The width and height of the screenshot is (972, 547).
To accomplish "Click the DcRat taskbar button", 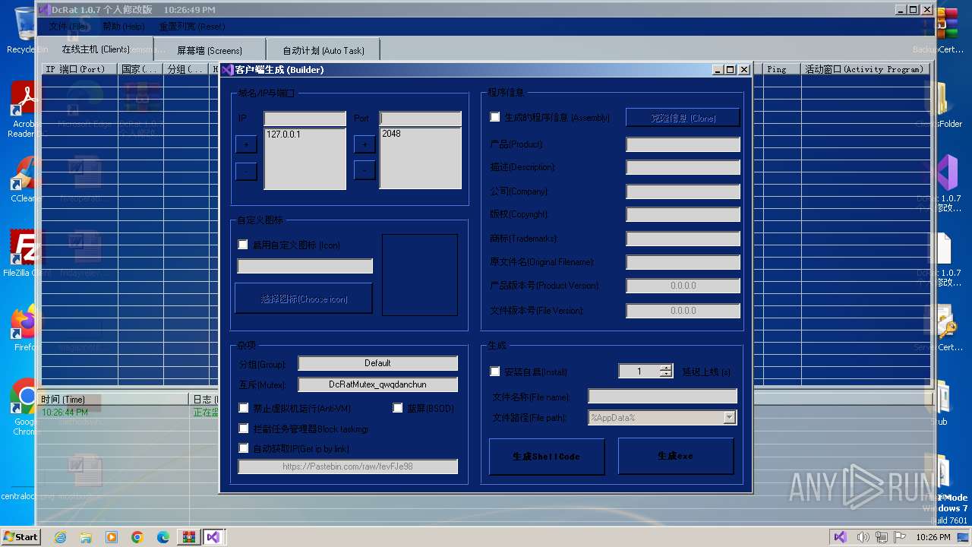I will [x=213, y=537].
